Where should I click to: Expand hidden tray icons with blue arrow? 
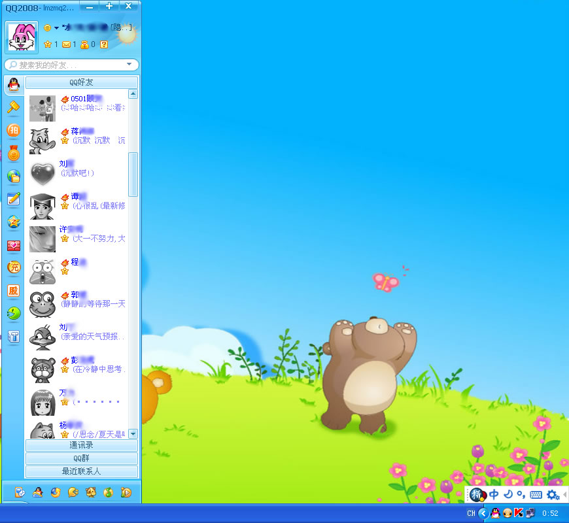[483, 513]
